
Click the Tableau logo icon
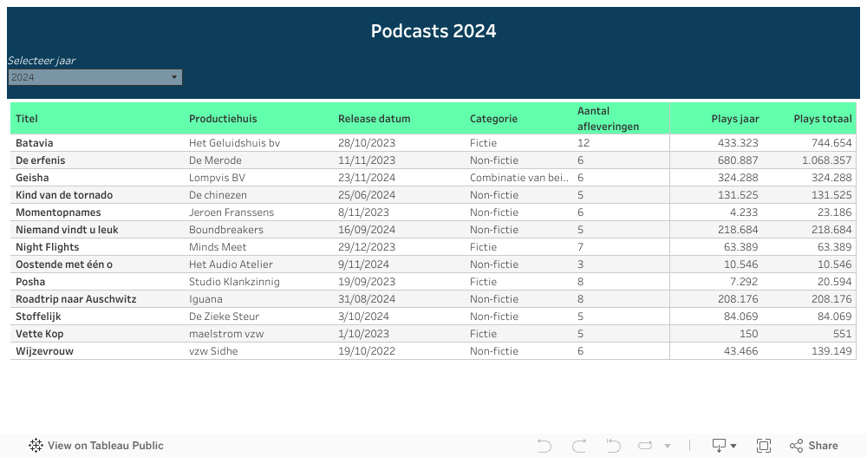(x=36, y=446)
